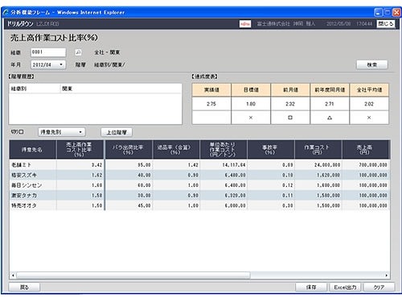Viewport: 402px width, 306px height.
Task: Select the 格安スズキ customer row
Action: tap(199, 175)
